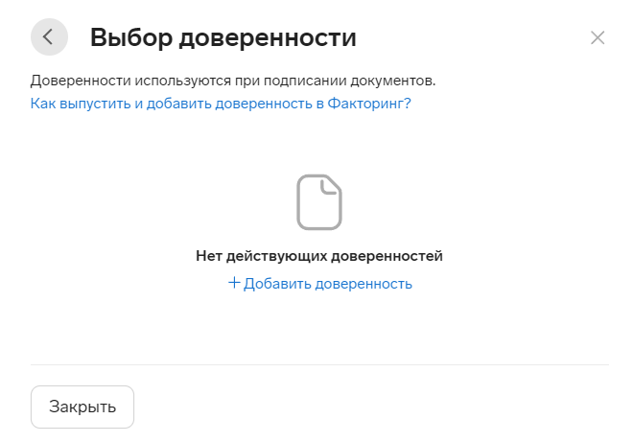Viewport: 633px width, 442px height.
Task: Click the Нет действующих доверенностей message
Action: click(x=319, y=256)
